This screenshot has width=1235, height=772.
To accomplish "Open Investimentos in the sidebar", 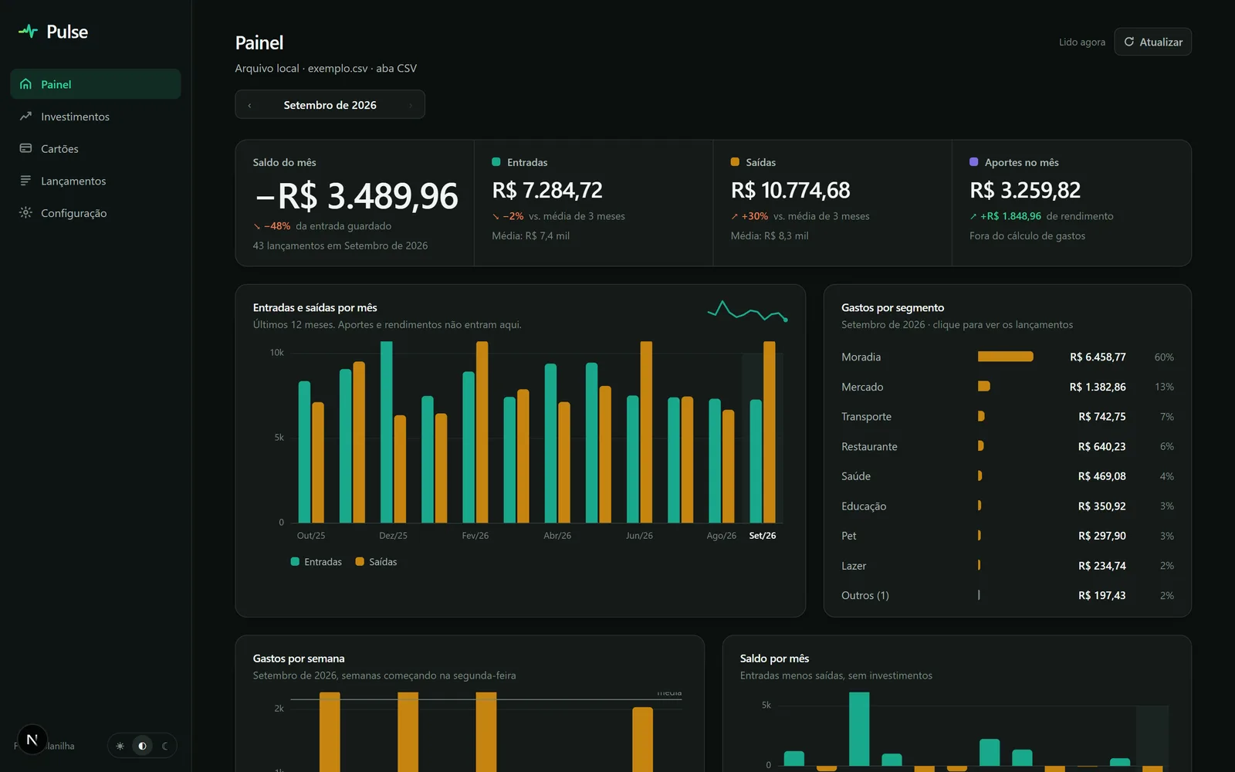I will coord(96,117).
